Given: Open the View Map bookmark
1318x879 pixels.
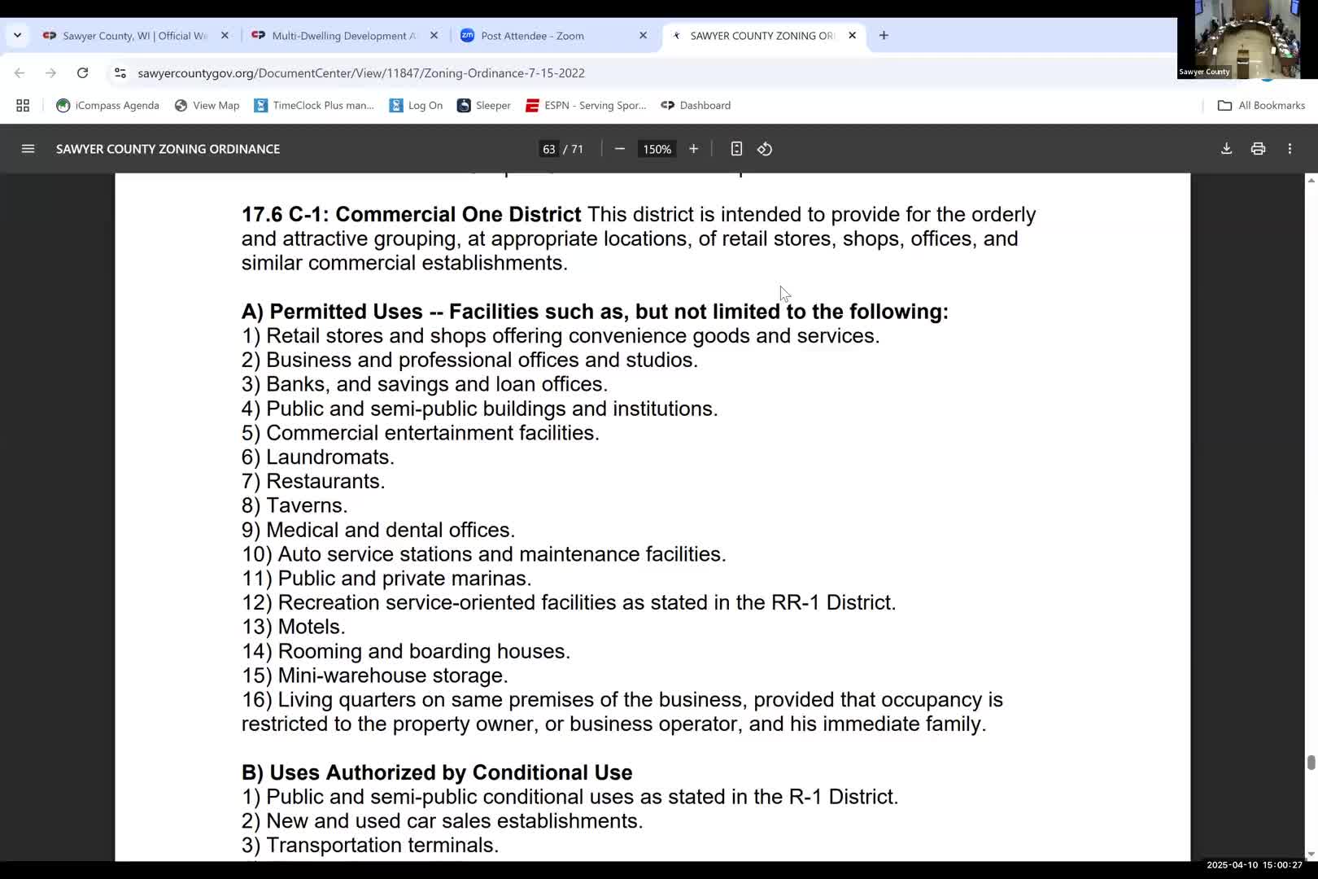Looking at the screenshot, I should [207, 106].
